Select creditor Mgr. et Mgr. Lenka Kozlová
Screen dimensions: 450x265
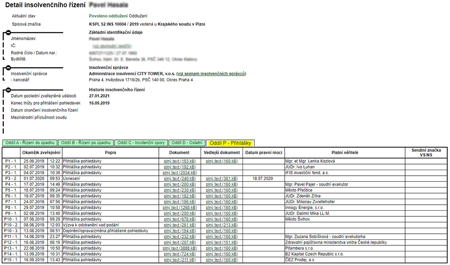click(x=310, y=161)
